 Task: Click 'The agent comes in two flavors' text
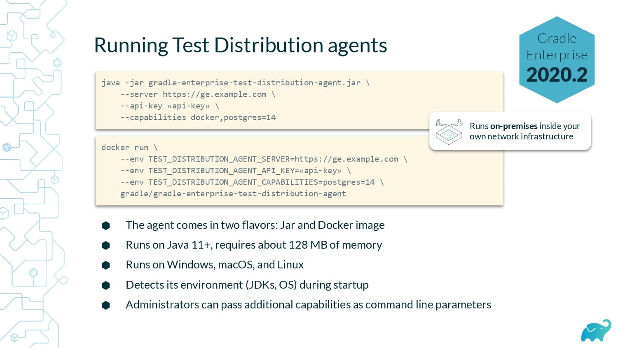click(x=255, y=225)
